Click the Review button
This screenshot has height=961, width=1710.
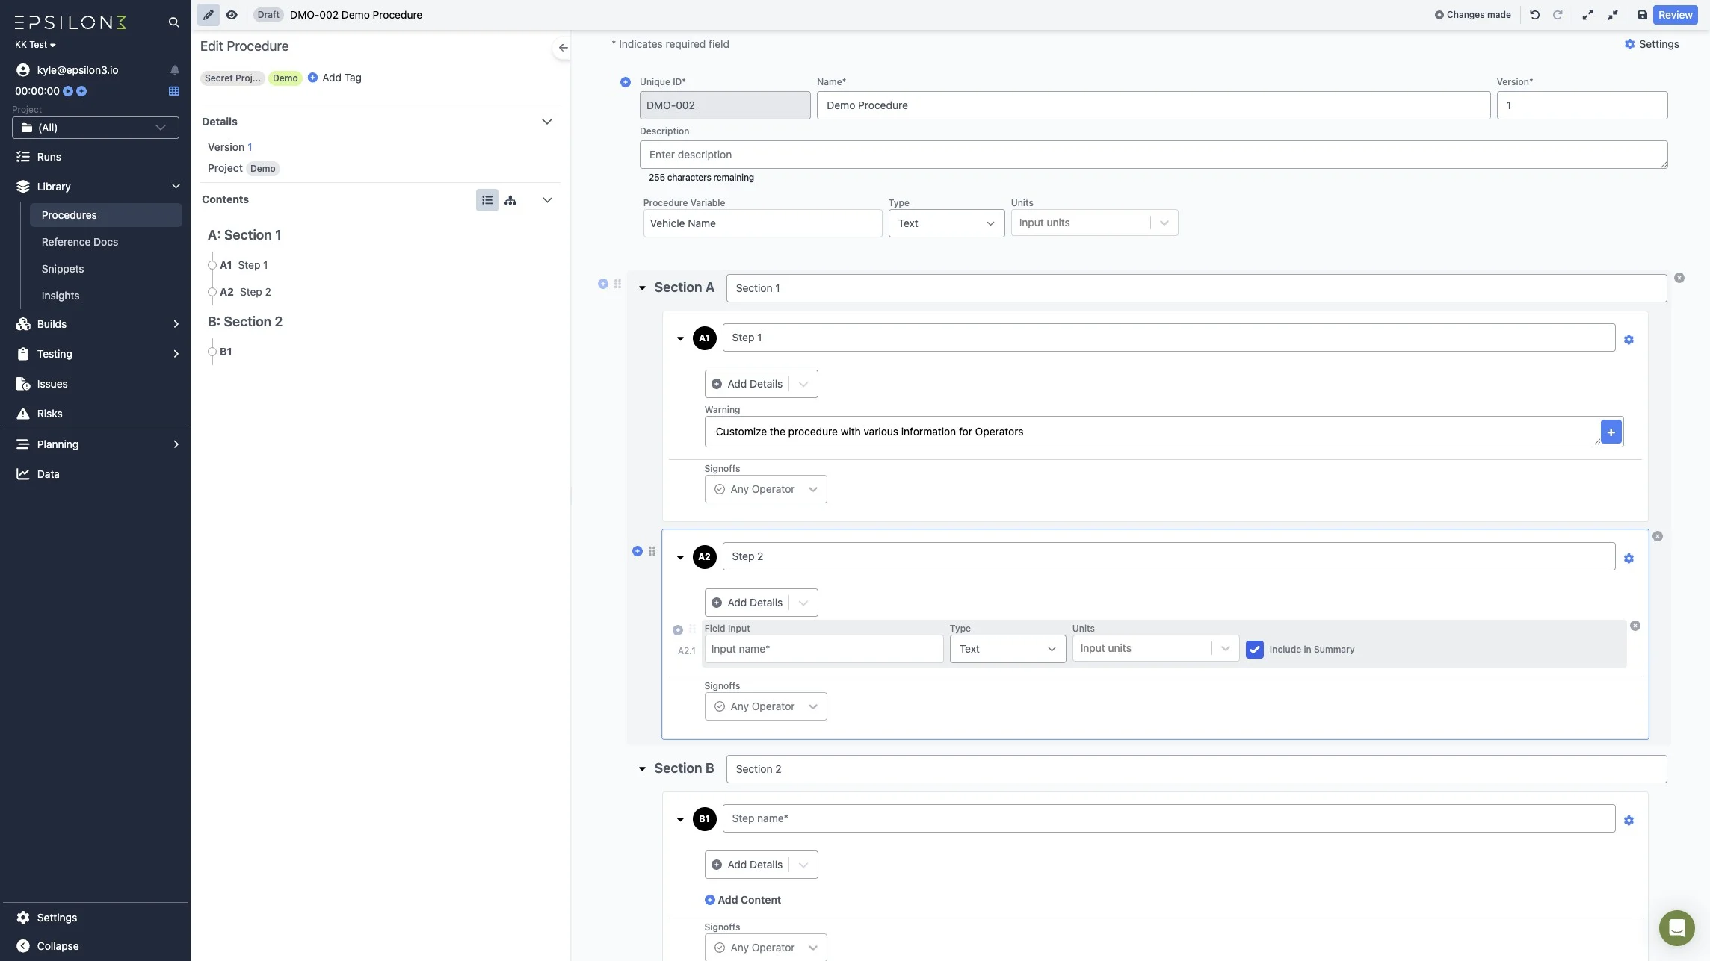(1675, 15)
